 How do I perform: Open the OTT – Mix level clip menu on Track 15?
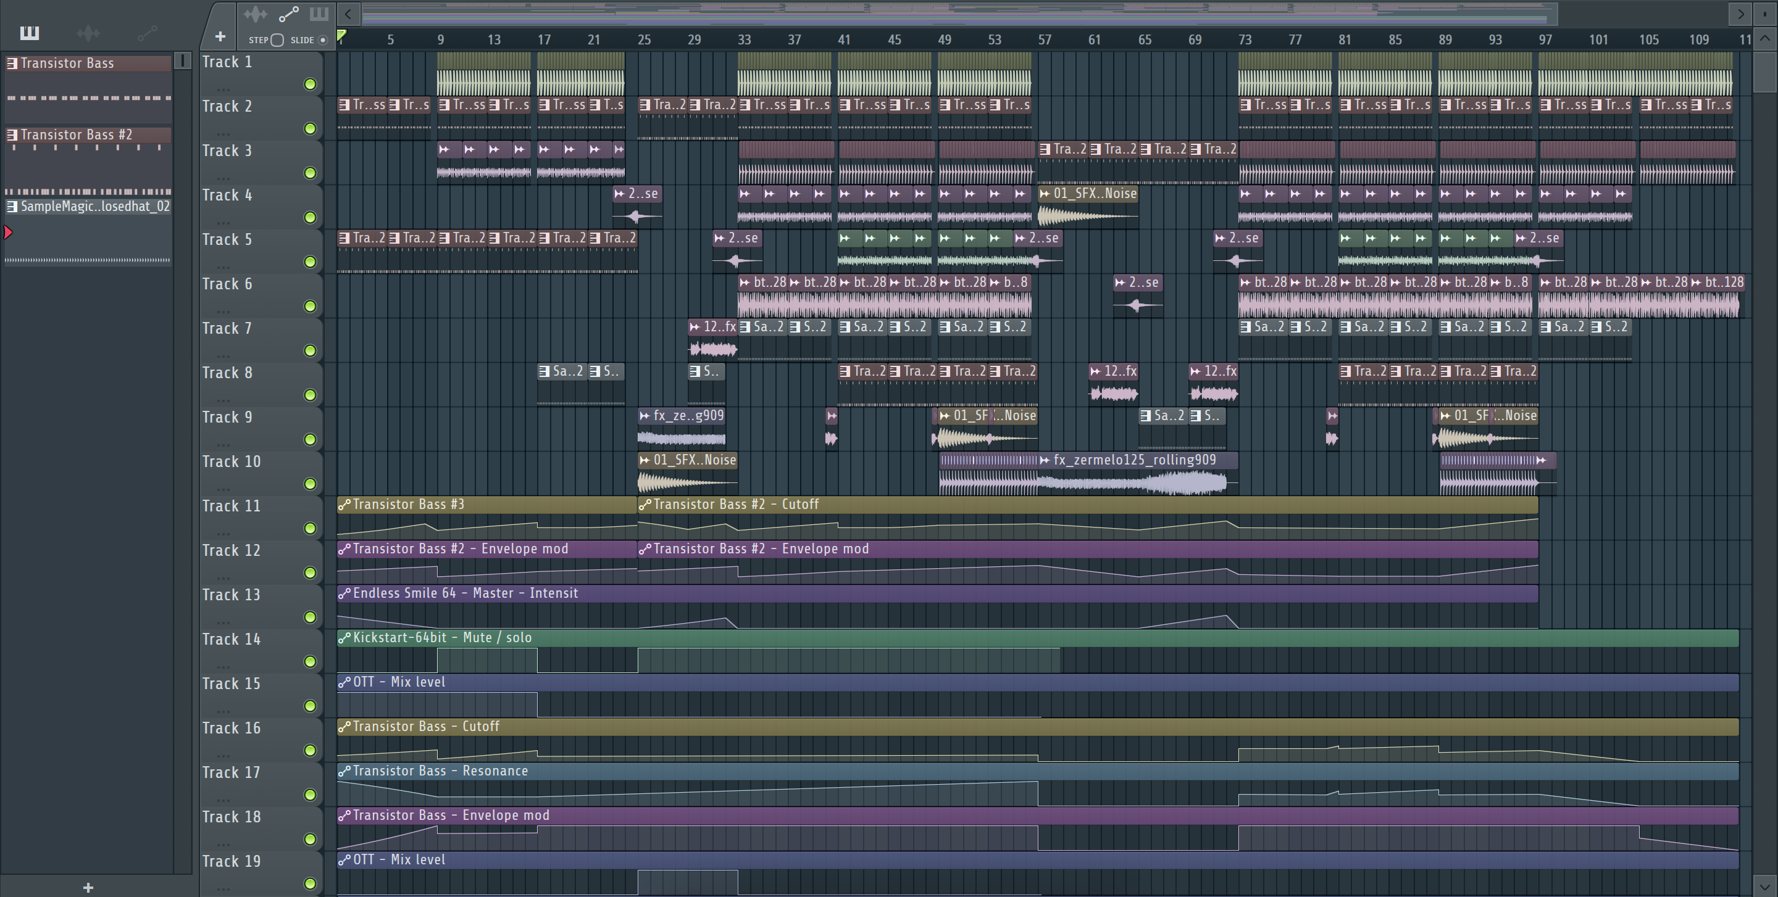point(344,682)
